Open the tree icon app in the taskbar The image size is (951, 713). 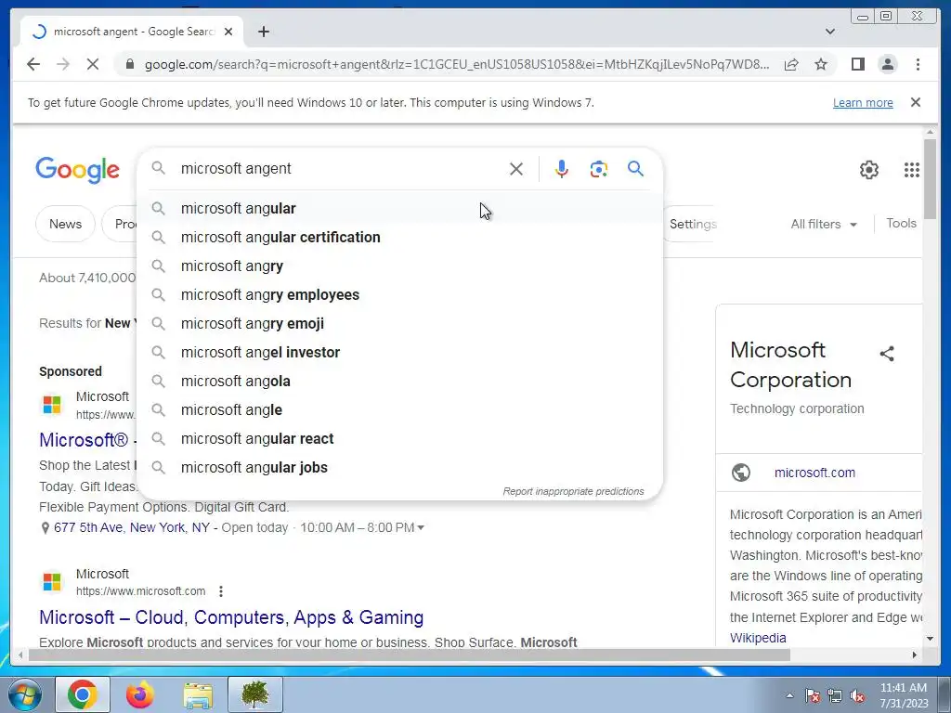coord(255,694)
